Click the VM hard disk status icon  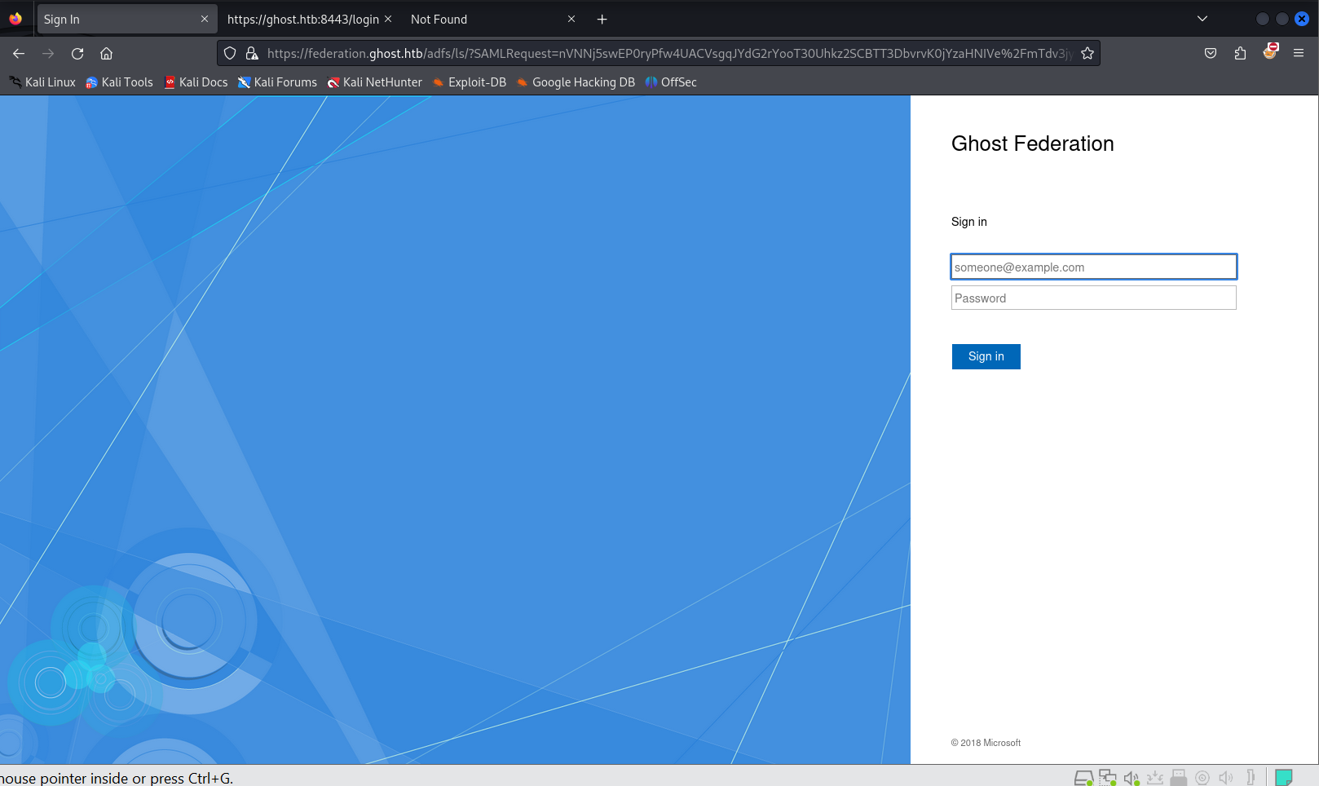[1083, 778]
